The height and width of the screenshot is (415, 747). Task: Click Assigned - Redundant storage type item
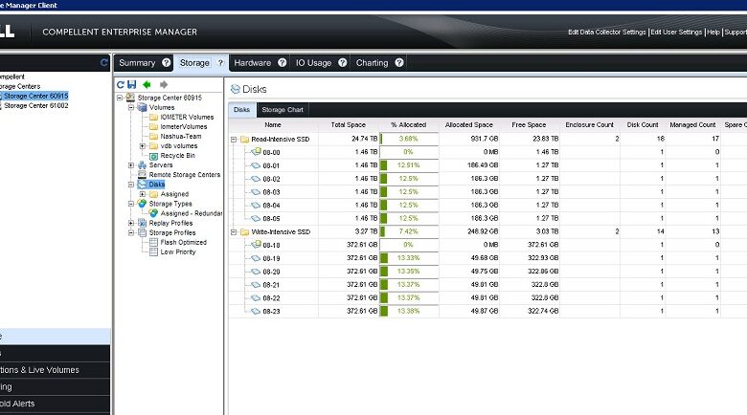pyautogui.click(x=192, y=213)
